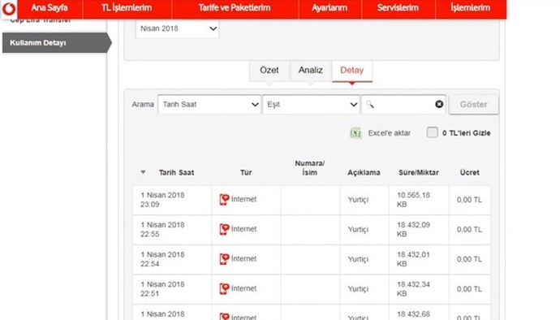Sort by the Tür column header

[246, 172]
